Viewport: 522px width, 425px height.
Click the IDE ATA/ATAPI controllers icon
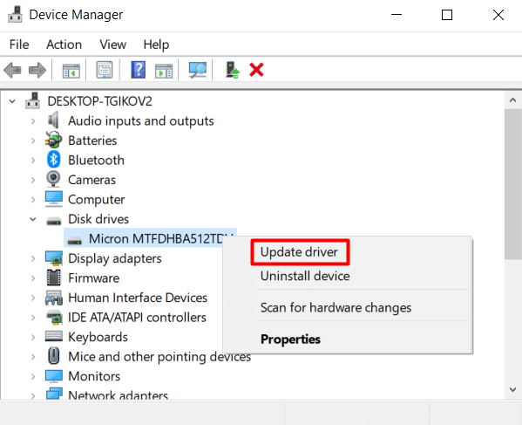tap(54, 318)
